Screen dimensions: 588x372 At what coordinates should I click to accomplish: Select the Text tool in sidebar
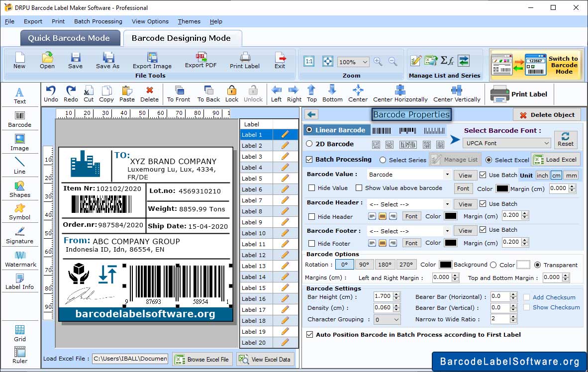pos(19,95)
